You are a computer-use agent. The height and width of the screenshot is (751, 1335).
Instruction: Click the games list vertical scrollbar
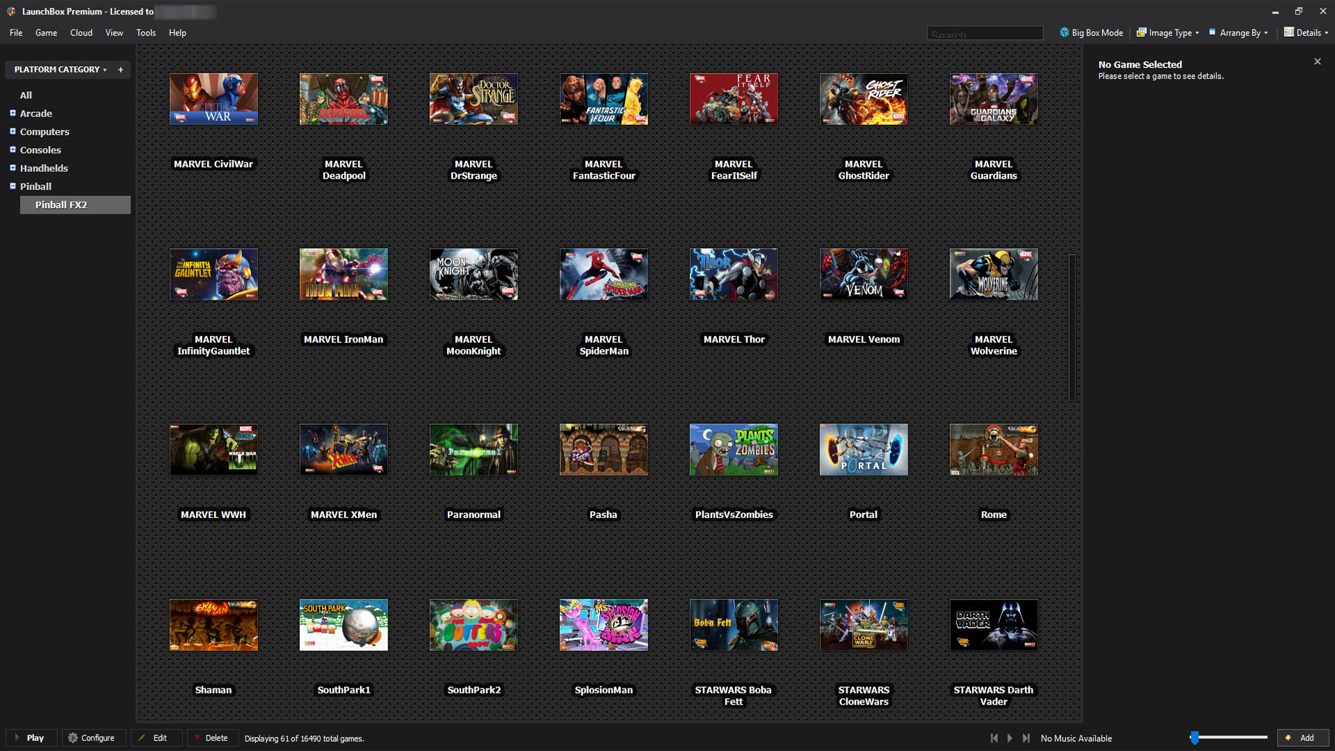coord(1072,328)
